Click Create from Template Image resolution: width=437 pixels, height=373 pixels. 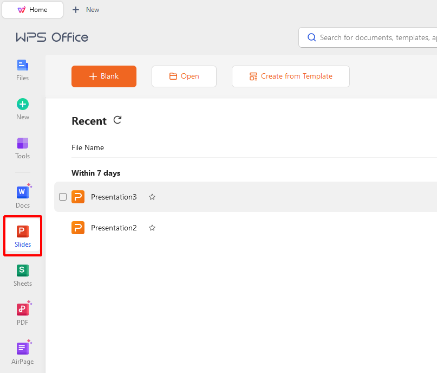click(291, 76)
